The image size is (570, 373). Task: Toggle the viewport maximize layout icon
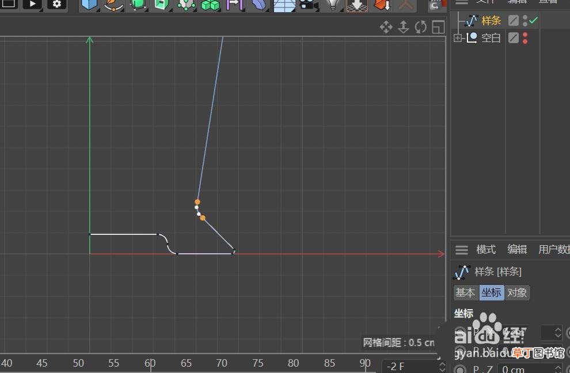(438, 27)
